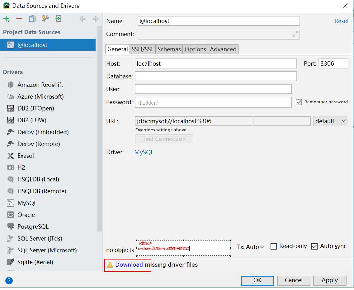Focus the Port input field
The width and height of the screenshot is (354, 290).
pyautogui.click(x=333, y=64)
